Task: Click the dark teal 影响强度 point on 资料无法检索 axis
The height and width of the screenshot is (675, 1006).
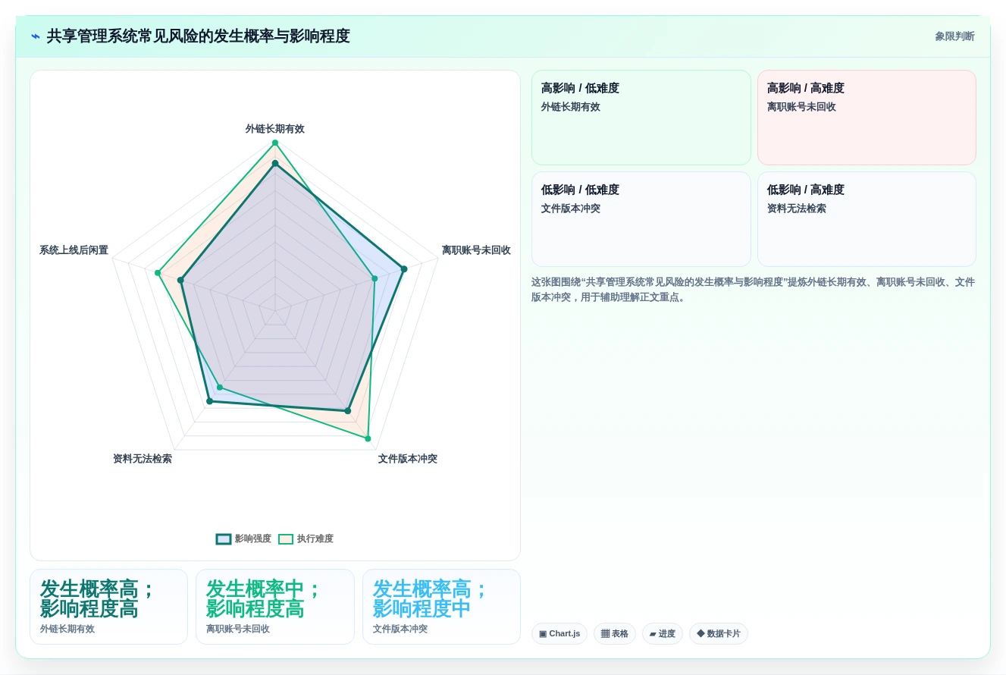Action: [x=210, y=401]
